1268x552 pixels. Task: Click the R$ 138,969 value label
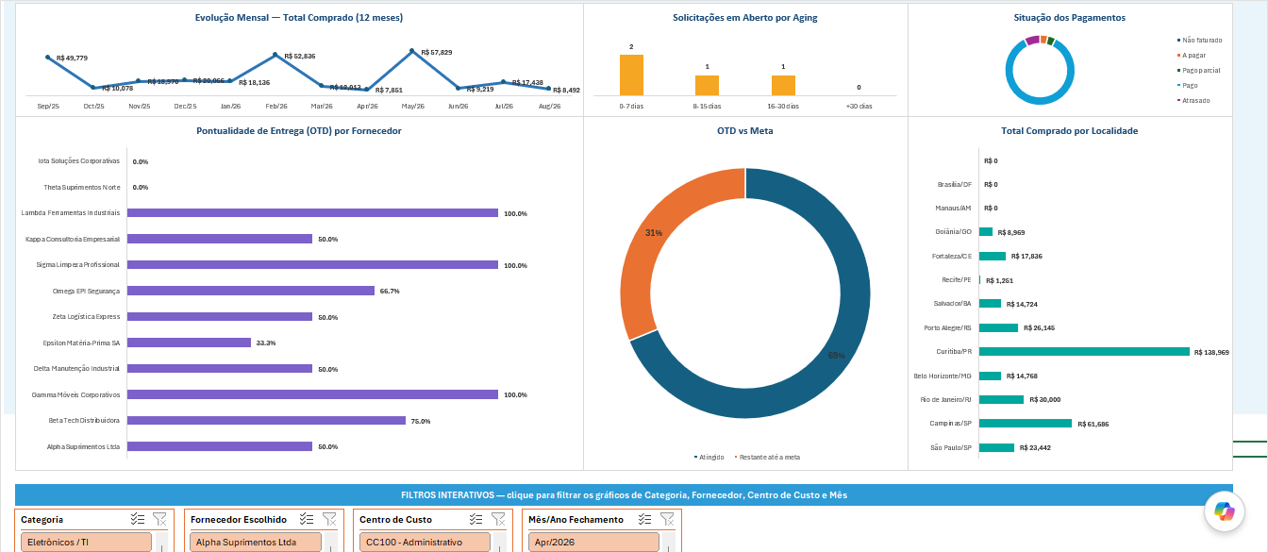[x=1211, y=353]
